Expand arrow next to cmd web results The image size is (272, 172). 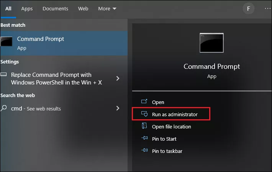[x=118, y=108]
